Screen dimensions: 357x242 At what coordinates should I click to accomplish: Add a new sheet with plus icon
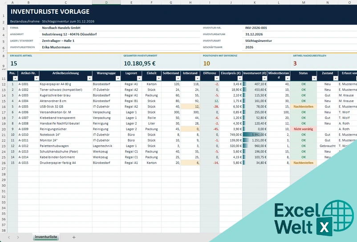point(74,237)
